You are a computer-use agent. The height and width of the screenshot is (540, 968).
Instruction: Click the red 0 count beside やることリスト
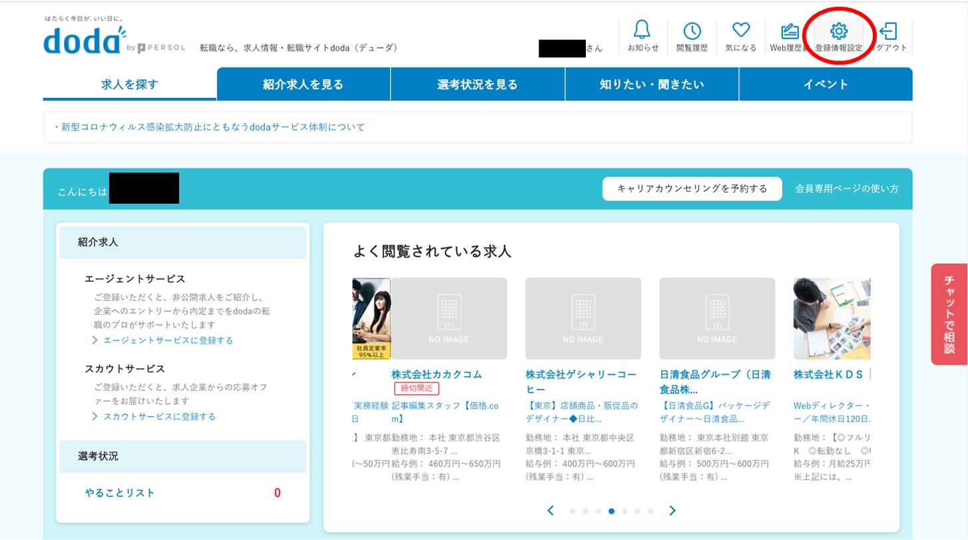click(x=278, y=493)
